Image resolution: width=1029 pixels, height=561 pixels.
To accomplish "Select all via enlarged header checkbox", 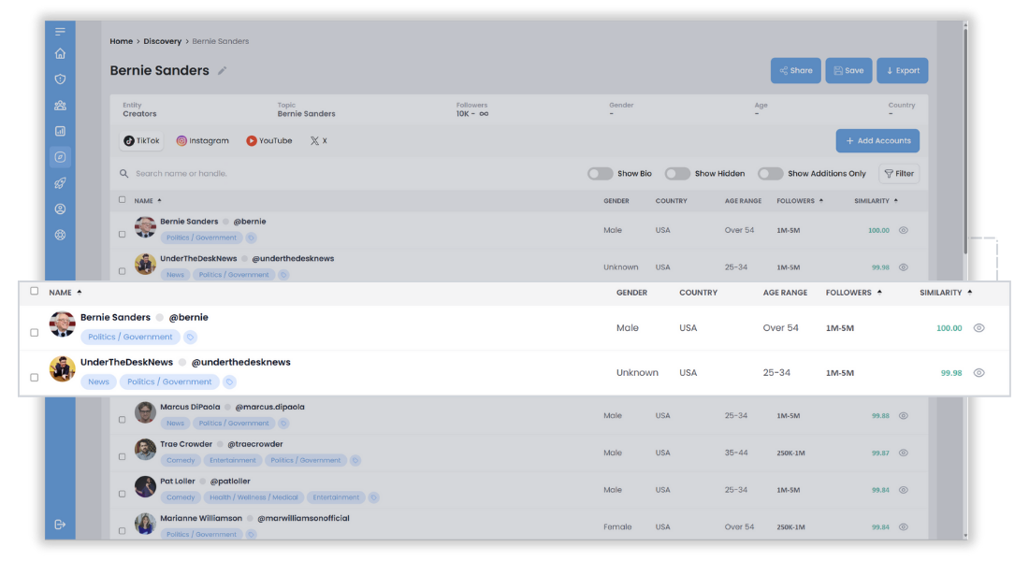I will (x=34, y=292).
